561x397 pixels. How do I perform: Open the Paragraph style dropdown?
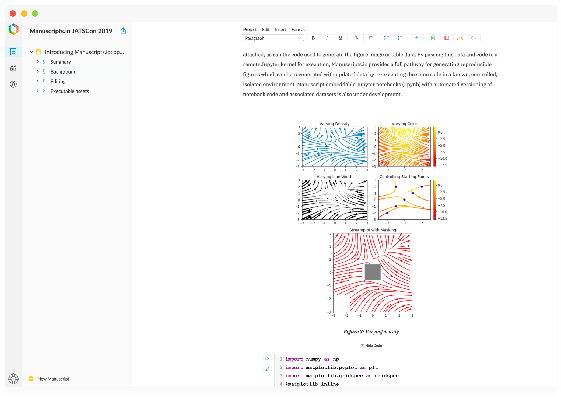click(x=273, y=38)
